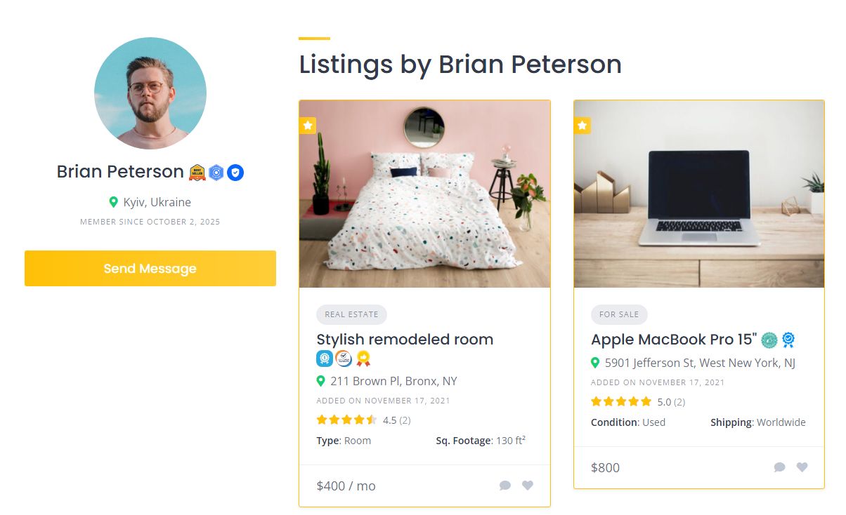Click the featured star on the room photo
The image size is (846, 515).
pyautogui.click(x=308, y=126)
